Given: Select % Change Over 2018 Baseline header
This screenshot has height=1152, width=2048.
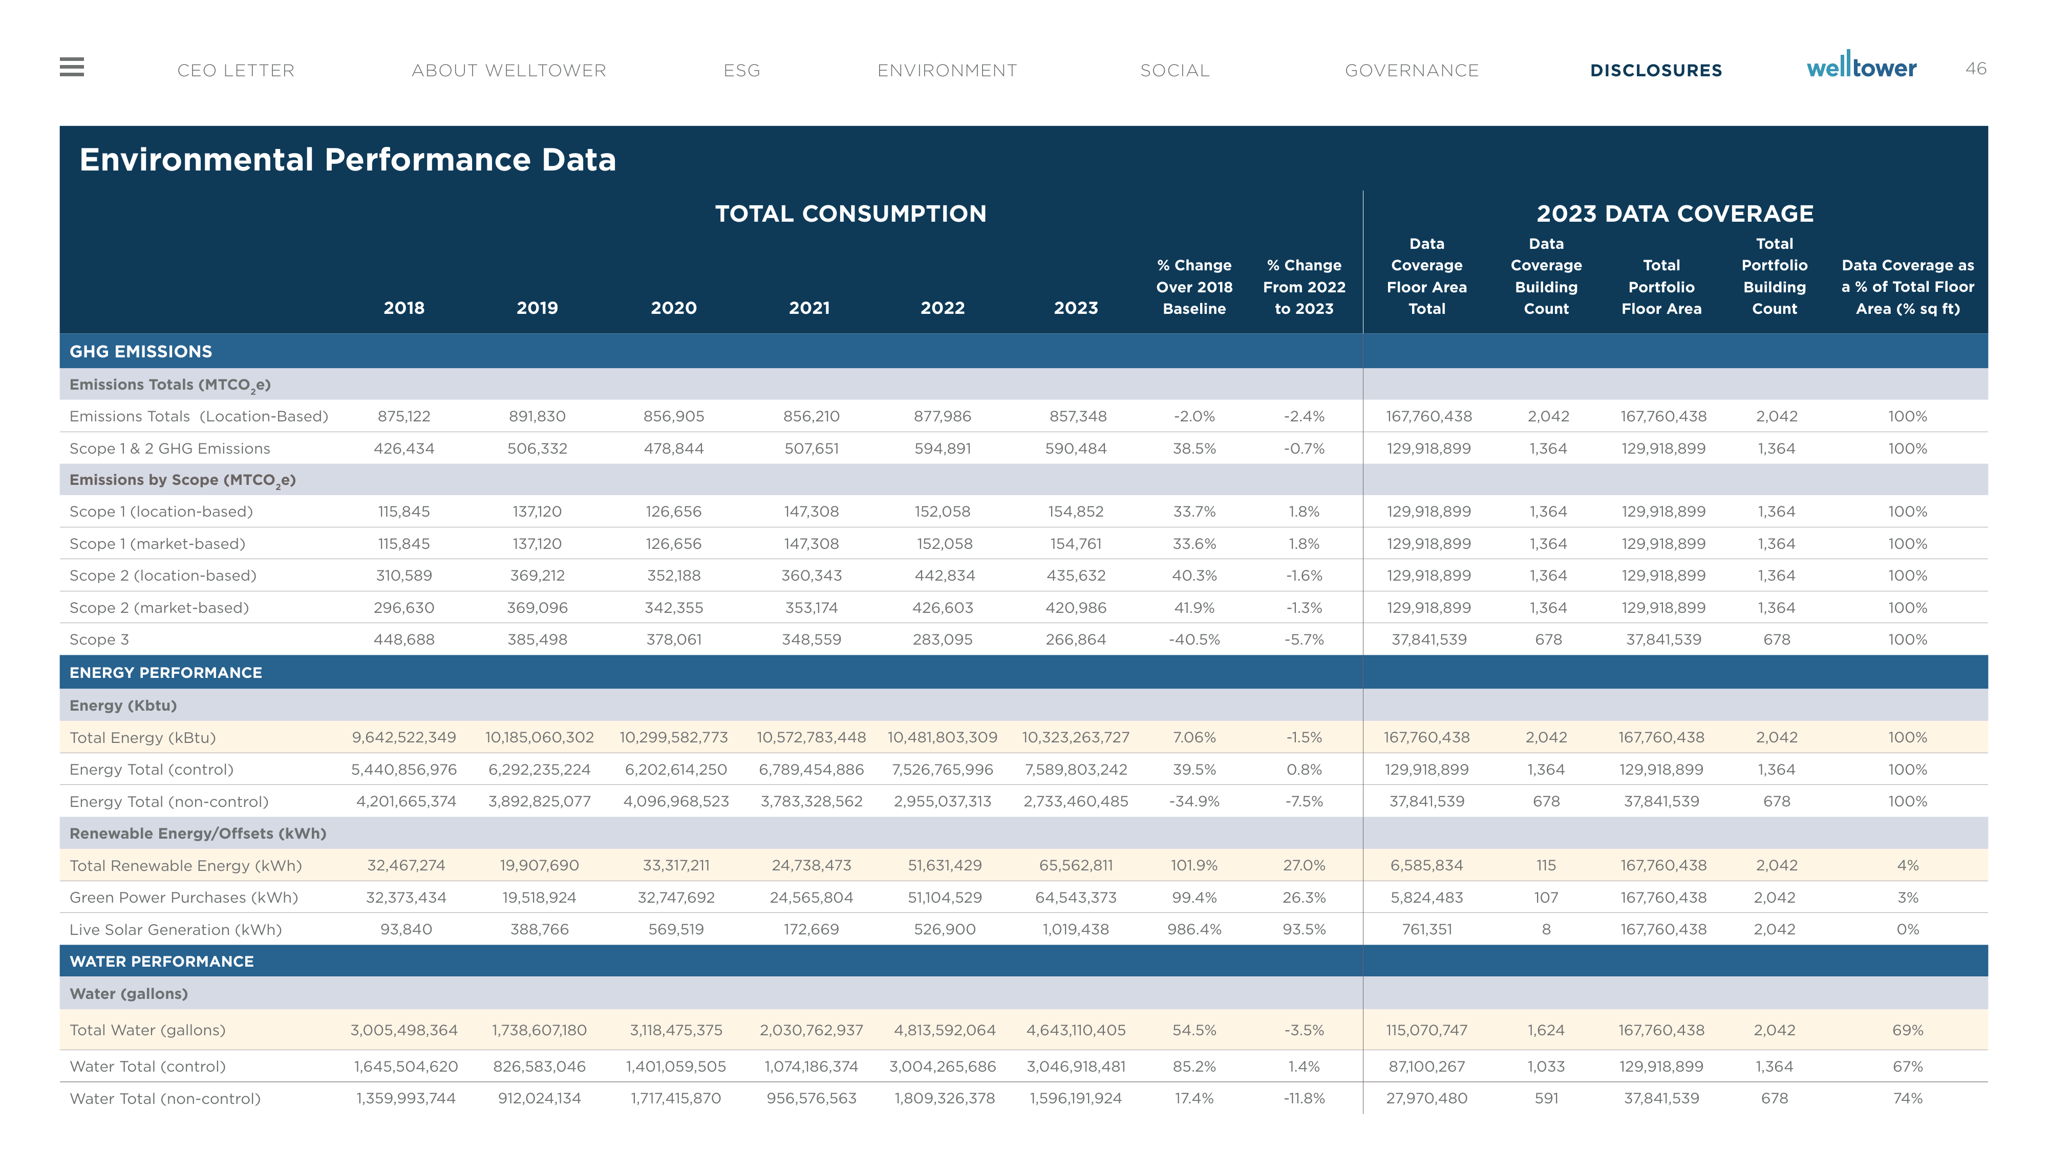Looking at the screenshot, I should pyautogui.click(x=1194, y=287).
